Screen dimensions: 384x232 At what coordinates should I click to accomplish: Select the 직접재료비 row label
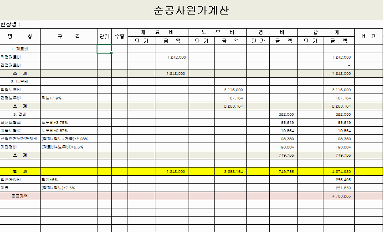10,57
